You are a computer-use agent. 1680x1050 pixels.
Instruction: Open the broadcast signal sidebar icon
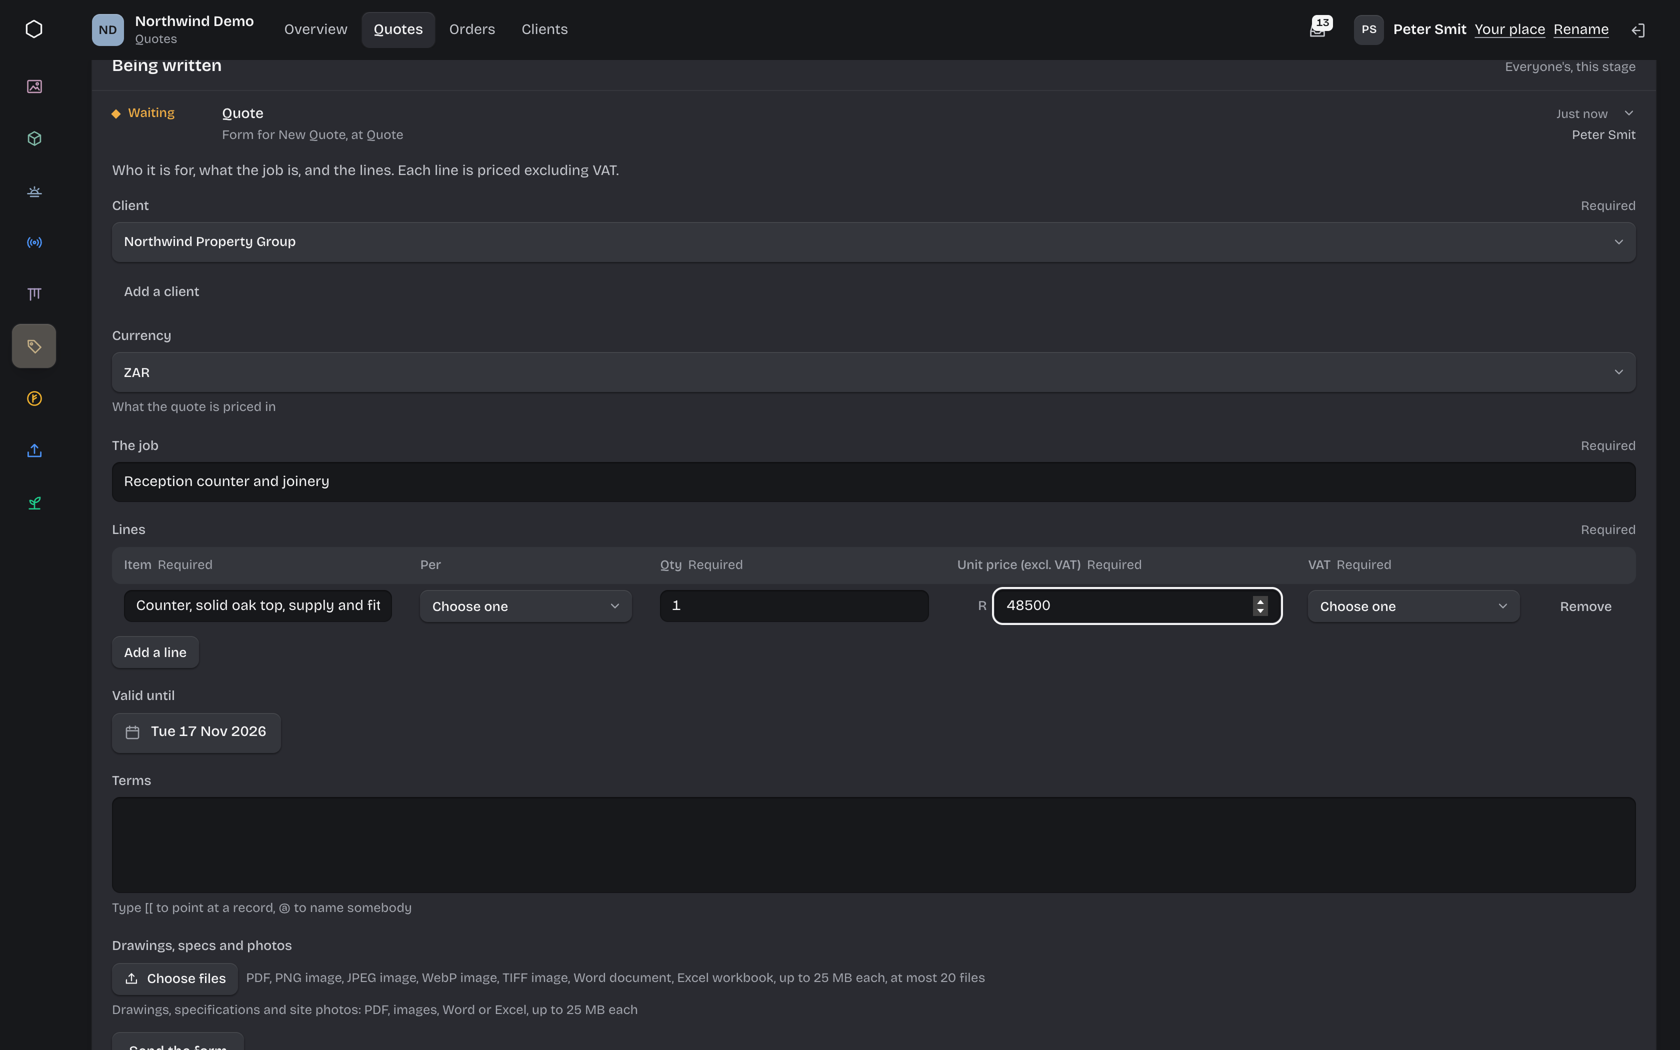tap(34, 242)
